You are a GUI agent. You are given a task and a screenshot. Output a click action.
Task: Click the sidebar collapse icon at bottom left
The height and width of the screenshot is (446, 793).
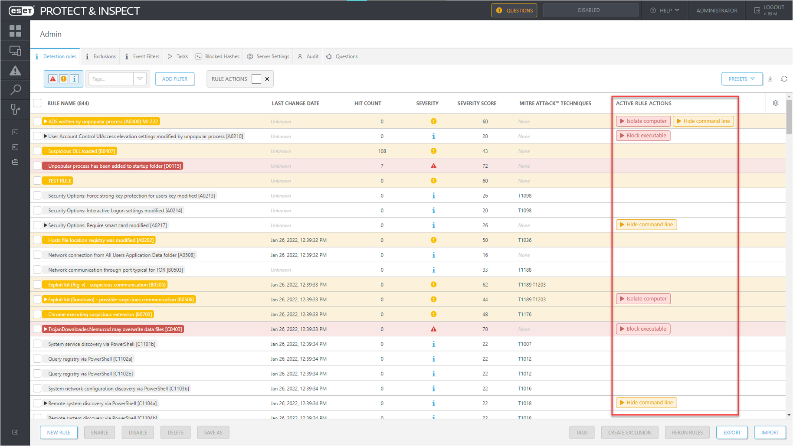click(x=15, y=432)
